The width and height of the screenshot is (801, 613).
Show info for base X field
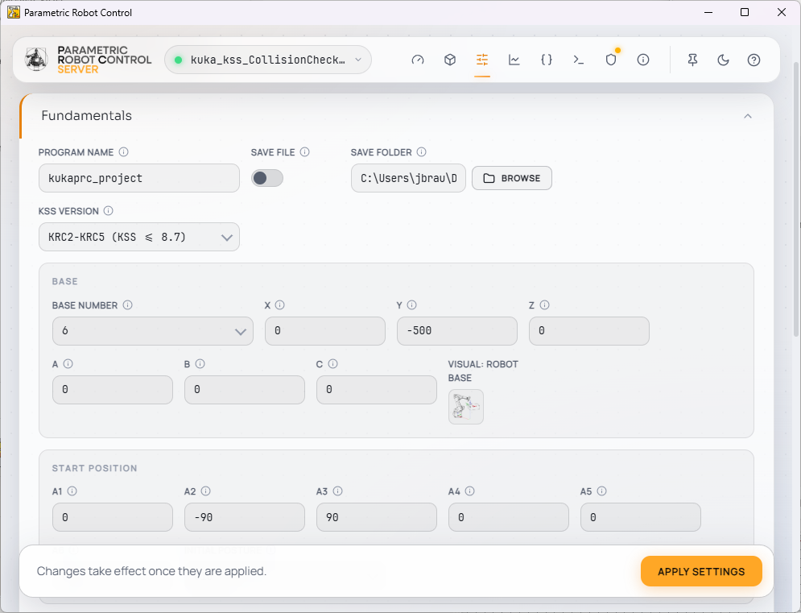(x=279, y=304)
